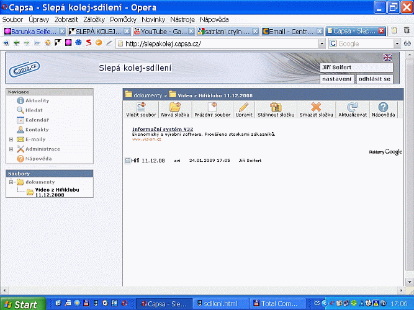The image size is (414, 310).
Task: Open Kalendář in the navigation panel
Action: (x=37, y=120)
